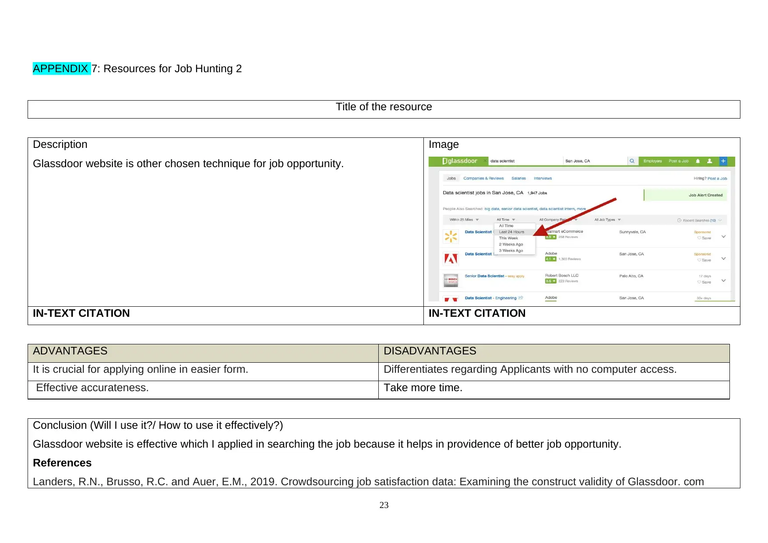
Task: Click the highlighted APPENDIX word
Action: pyautogui.click(x=60, y=69)
